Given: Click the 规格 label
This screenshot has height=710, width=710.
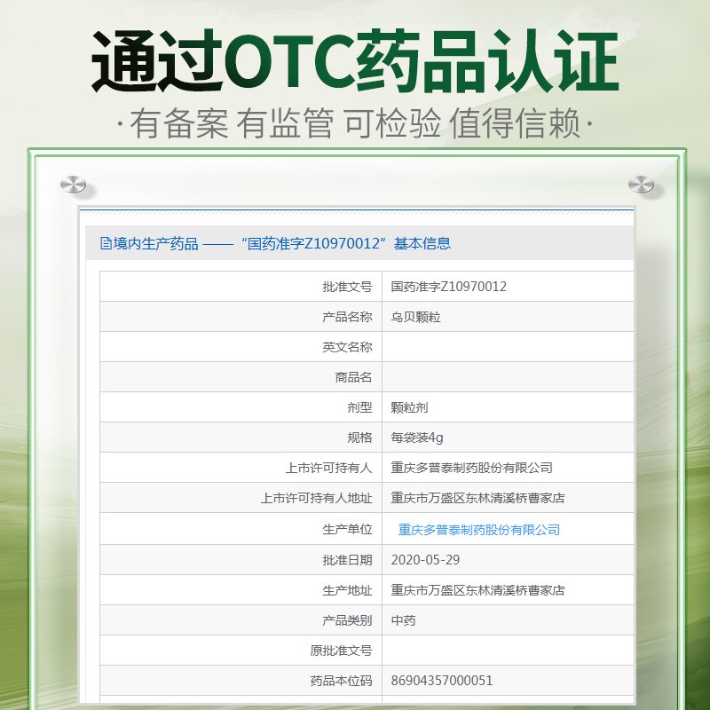Looking at the screenshot, I should pyautogui.click(x=359, y=438).
